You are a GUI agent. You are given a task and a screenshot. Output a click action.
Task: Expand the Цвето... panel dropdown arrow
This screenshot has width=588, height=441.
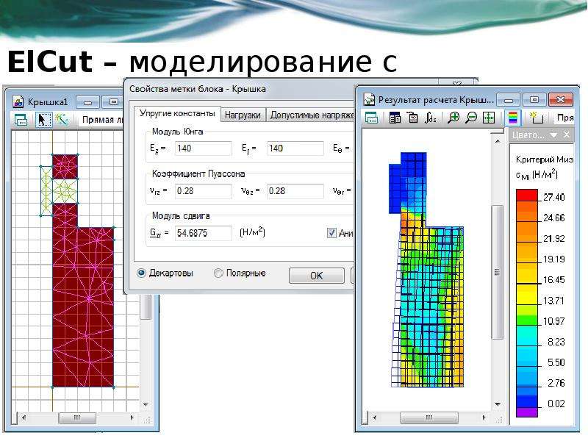[553, 135]
